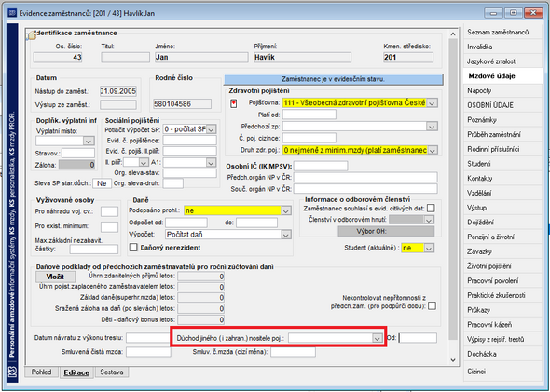Open Průběh zaměstnání section
This screenshot has width=550, height=392.
502,134
